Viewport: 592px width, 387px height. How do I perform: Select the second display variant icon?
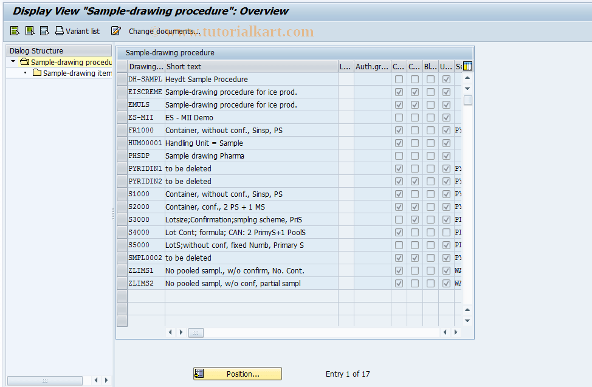click(x=29, y=30)
